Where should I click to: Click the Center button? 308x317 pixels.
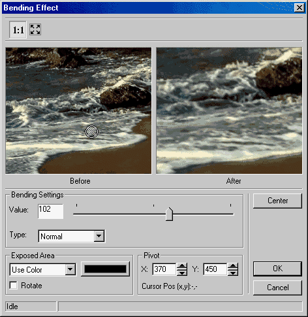tap(277, 201)
